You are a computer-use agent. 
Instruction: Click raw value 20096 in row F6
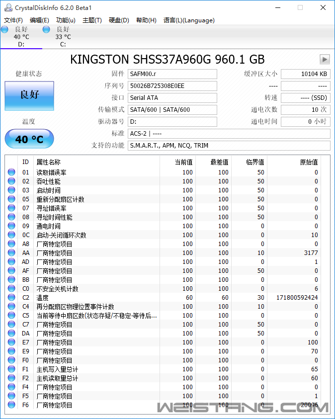(x=309, y=405)
